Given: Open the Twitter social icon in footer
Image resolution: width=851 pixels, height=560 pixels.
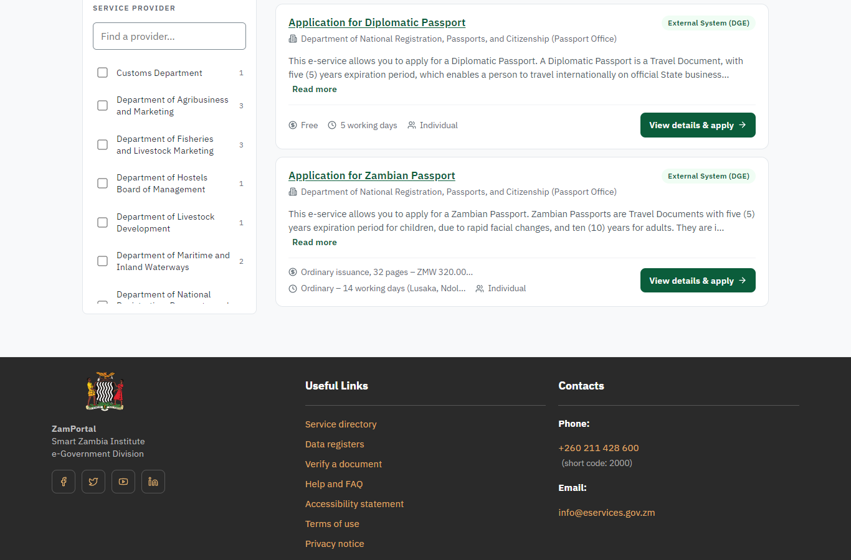Looking at the screenshot, I should click(x=93, y=482).
